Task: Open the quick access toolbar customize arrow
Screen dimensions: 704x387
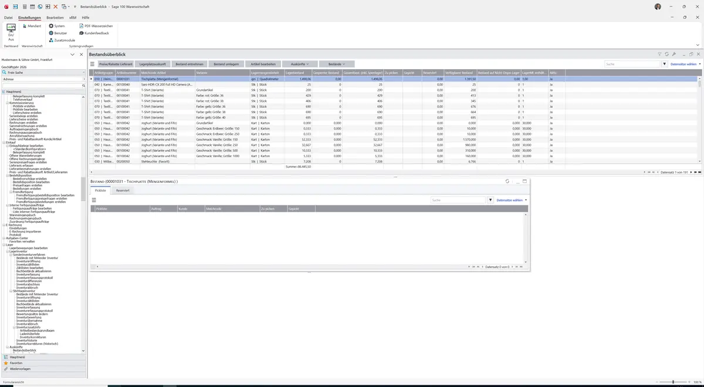Action: point(75,6)
